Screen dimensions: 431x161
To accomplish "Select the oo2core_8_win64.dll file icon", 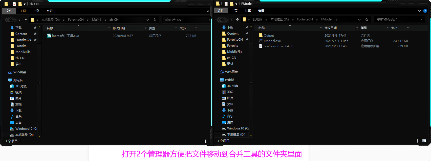I will pos(261,46).
